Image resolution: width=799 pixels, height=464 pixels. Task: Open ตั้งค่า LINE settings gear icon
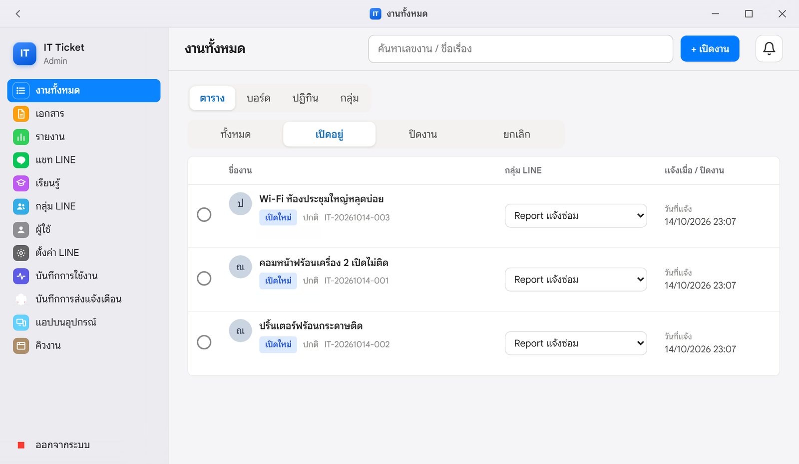pyautogui.click(x=21, y=253)
